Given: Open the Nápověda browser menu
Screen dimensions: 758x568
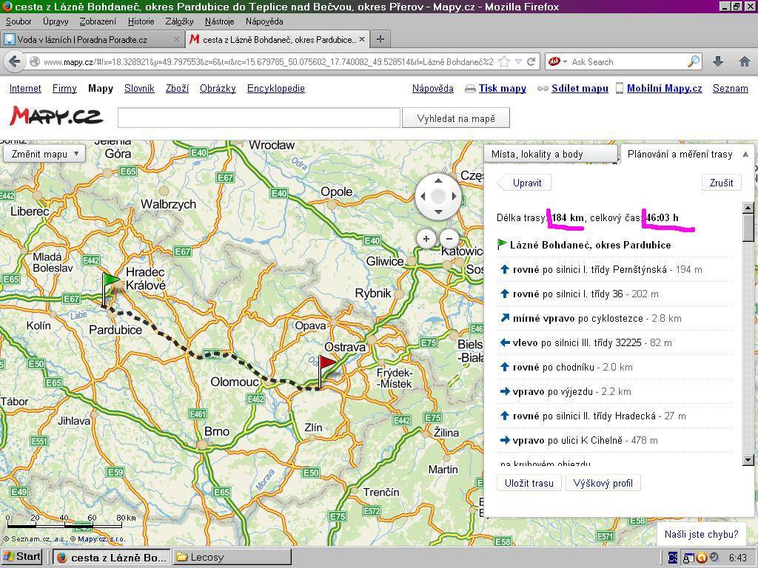Looking at the screenshot, I should [x=264, y=21].
